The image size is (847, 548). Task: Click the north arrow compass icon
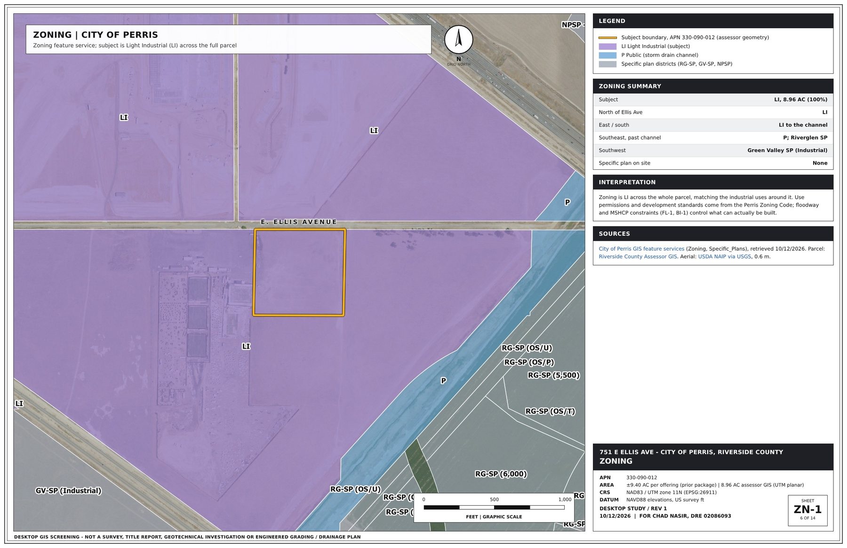tap(458, 40)
